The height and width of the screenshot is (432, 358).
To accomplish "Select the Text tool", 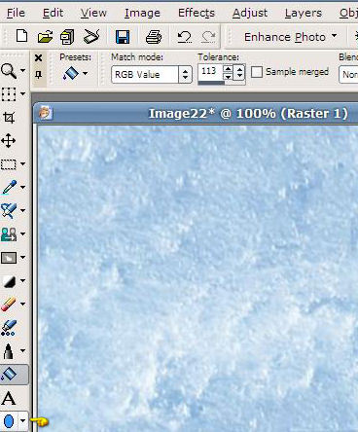I will (9, 398).
